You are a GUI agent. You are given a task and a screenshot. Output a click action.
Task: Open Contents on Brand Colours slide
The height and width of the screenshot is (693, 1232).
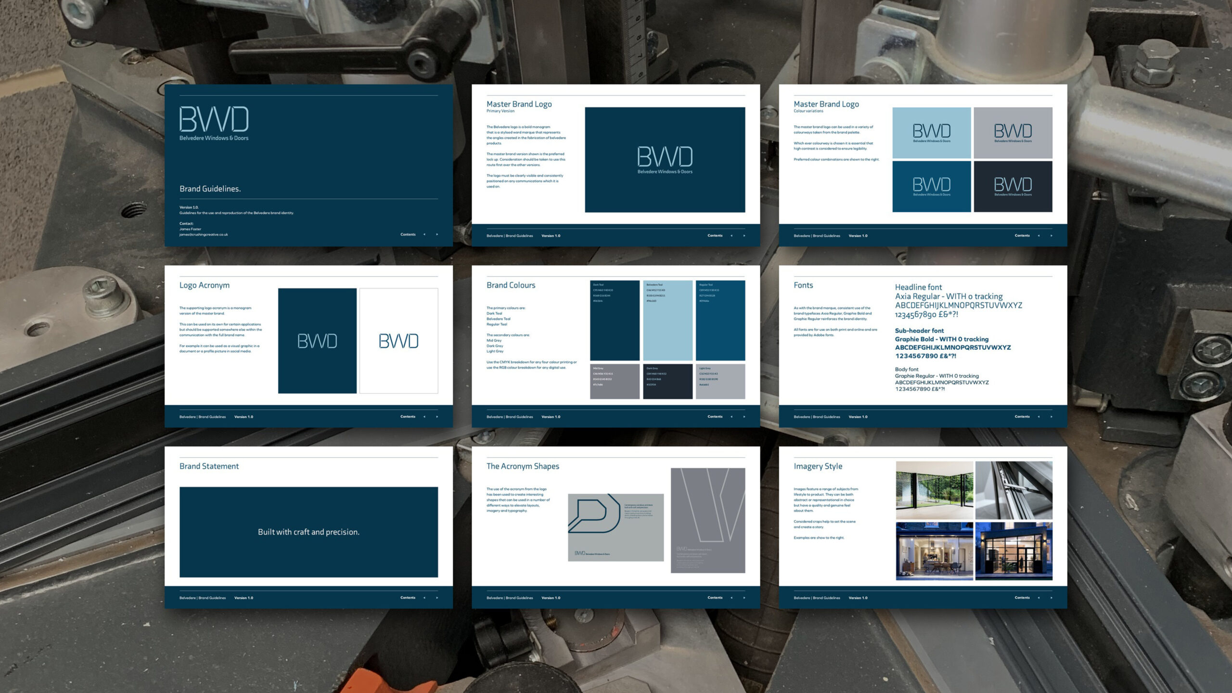tap(715, 417)
